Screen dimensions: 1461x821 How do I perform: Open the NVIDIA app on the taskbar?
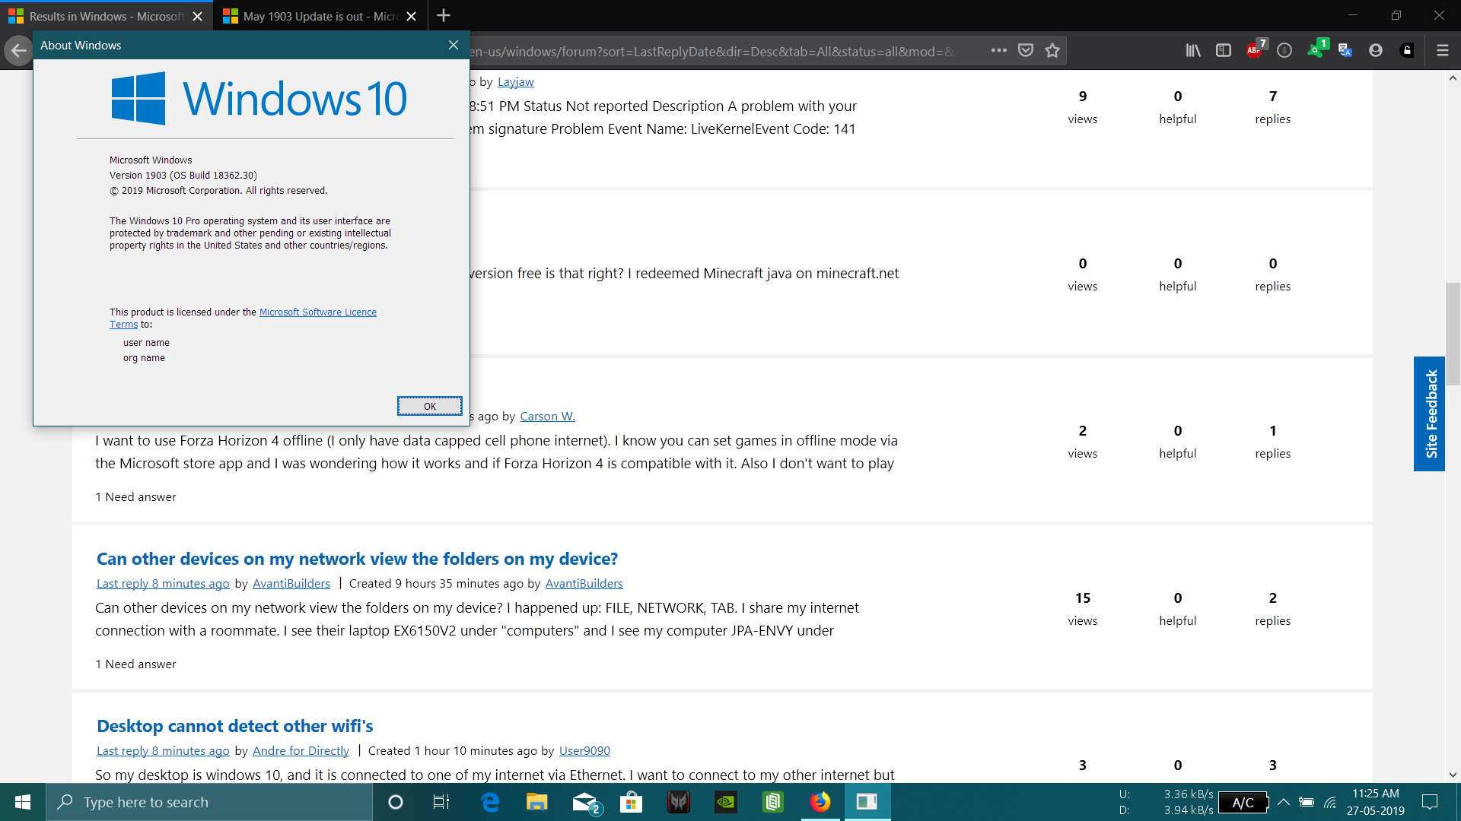726,802
